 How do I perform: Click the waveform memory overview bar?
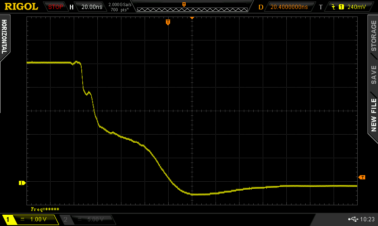click(192, 9)
